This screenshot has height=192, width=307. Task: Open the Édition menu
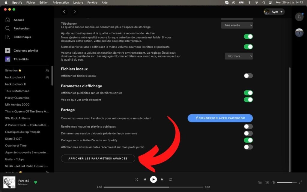44,2
